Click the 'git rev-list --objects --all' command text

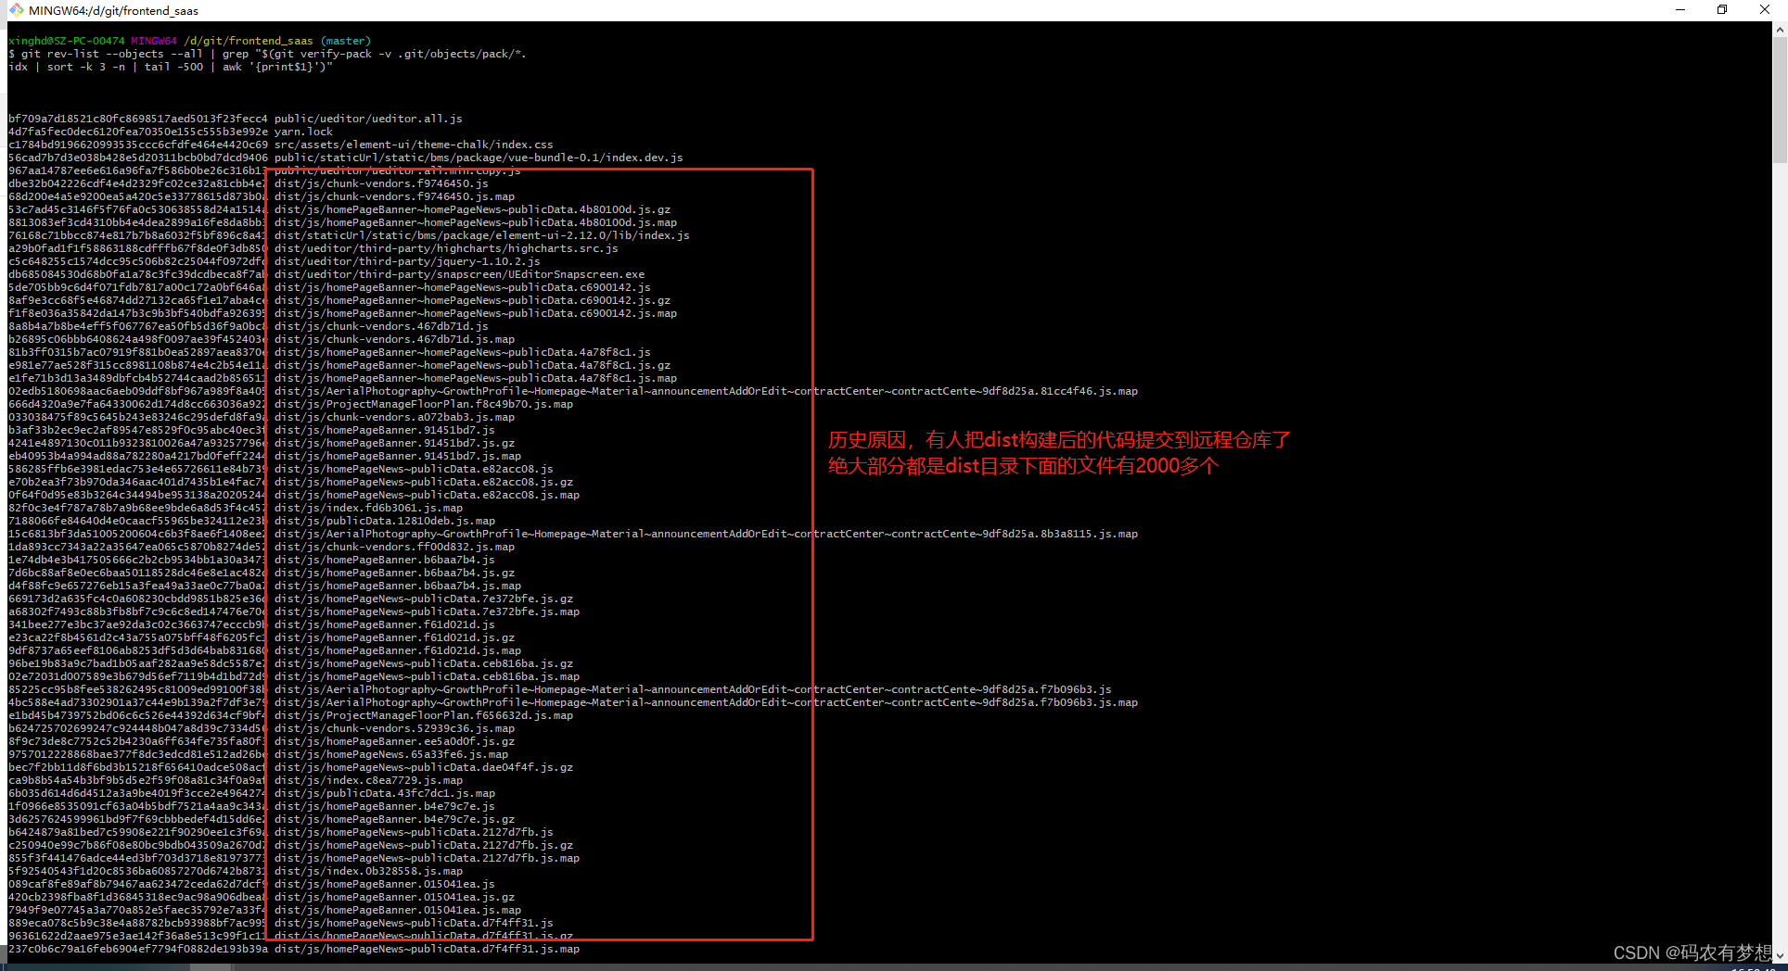111,54
